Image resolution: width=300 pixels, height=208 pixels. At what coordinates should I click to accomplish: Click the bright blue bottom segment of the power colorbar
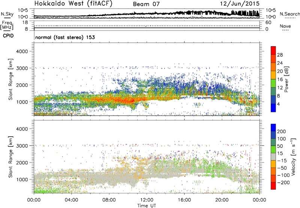pos(273,108)
